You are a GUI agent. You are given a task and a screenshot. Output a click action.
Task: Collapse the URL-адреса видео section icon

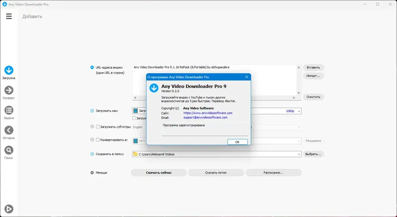pyautogui.click(x=92, y=67)
